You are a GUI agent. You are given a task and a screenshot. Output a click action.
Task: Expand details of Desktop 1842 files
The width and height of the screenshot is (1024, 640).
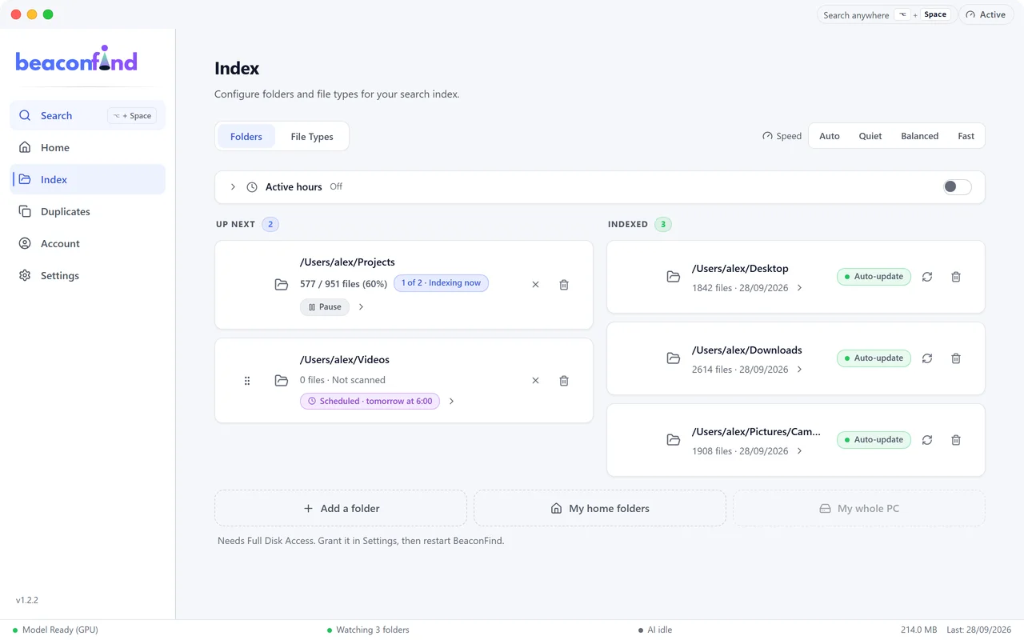click(x=799, y=288)
